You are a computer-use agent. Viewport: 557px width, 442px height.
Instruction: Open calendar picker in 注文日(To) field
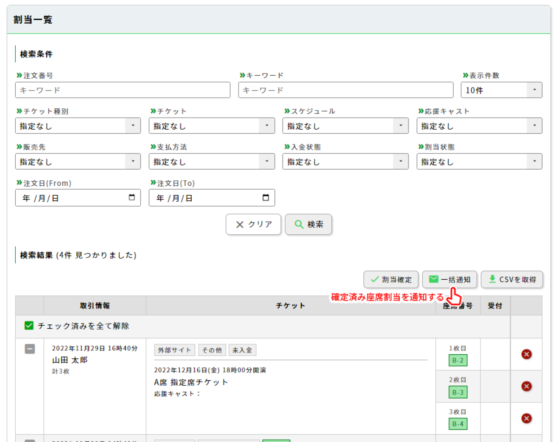pos(266,198)
